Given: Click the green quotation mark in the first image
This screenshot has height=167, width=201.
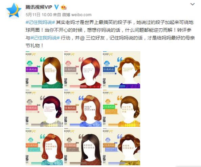Looking at the screenshot, I should (42, 59).
